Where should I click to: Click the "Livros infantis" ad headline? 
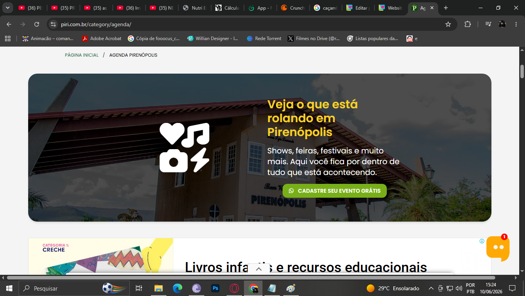[306, 267]
